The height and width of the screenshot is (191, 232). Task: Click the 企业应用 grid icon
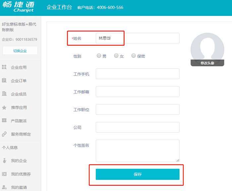pos(4,67)
